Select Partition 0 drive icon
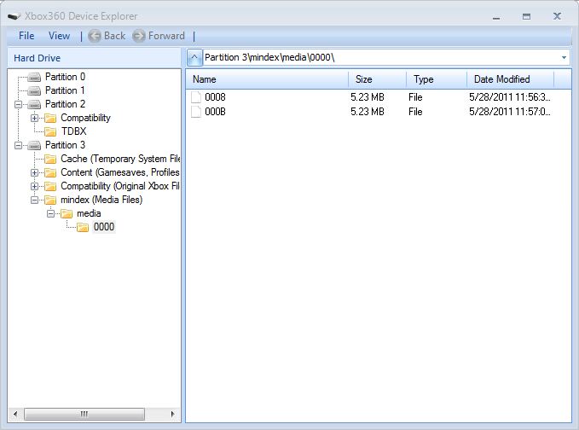The width and height of the screenshot is (579, 430). (34, 77)
